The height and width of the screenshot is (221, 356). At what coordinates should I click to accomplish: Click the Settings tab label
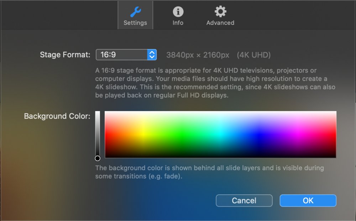coord(135,23)
